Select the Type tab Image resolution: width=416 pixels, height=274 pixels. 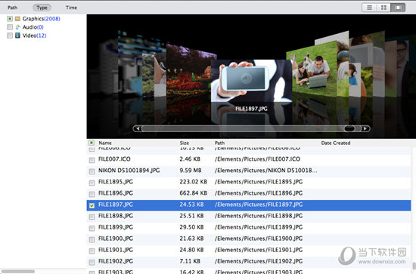42,8
